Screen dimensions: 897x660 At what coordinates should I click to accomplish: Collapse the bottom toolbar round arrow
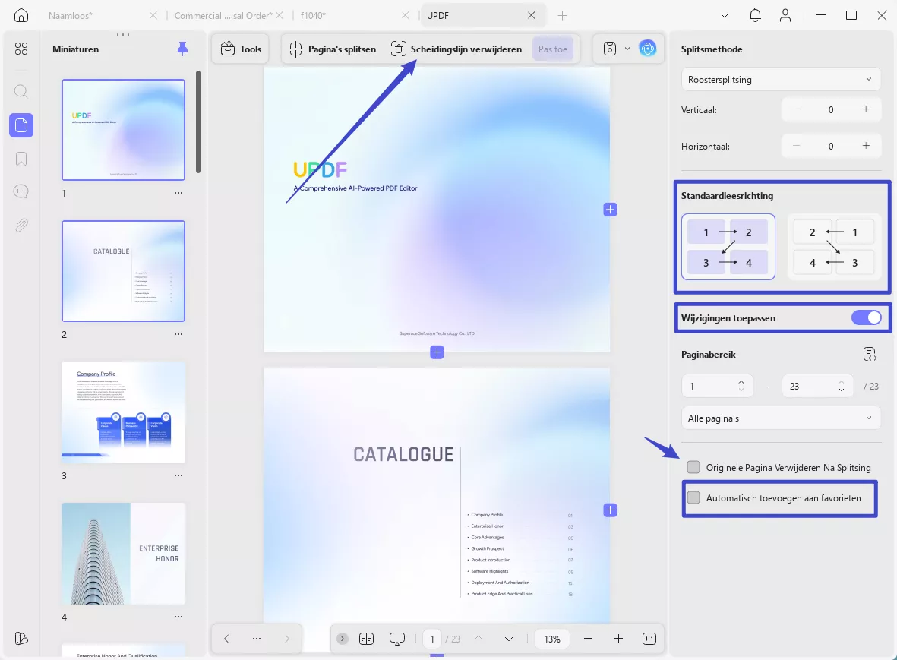coord(342,639)
